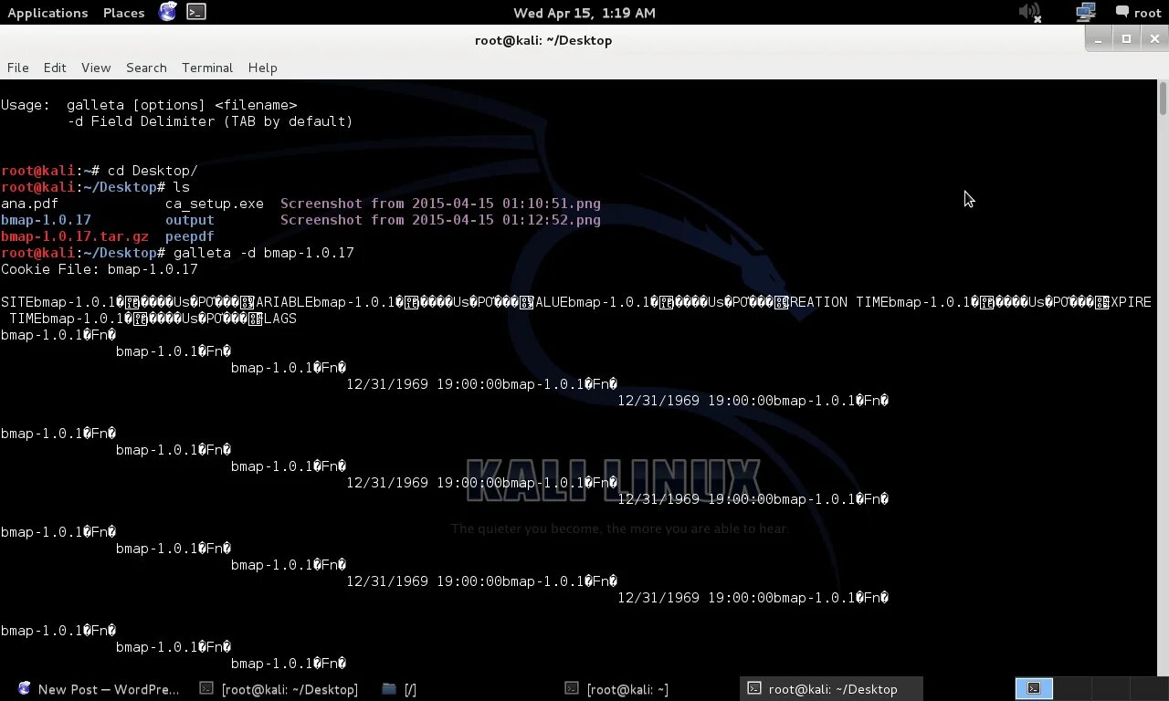
Task: Click the output directory name
Action: tap(190, 220)
